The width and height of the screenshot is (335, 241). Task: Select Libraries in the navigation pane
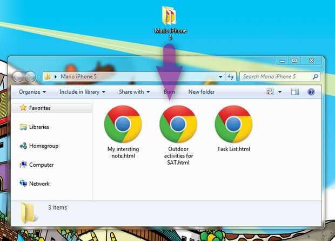click(x=39, y=127)
